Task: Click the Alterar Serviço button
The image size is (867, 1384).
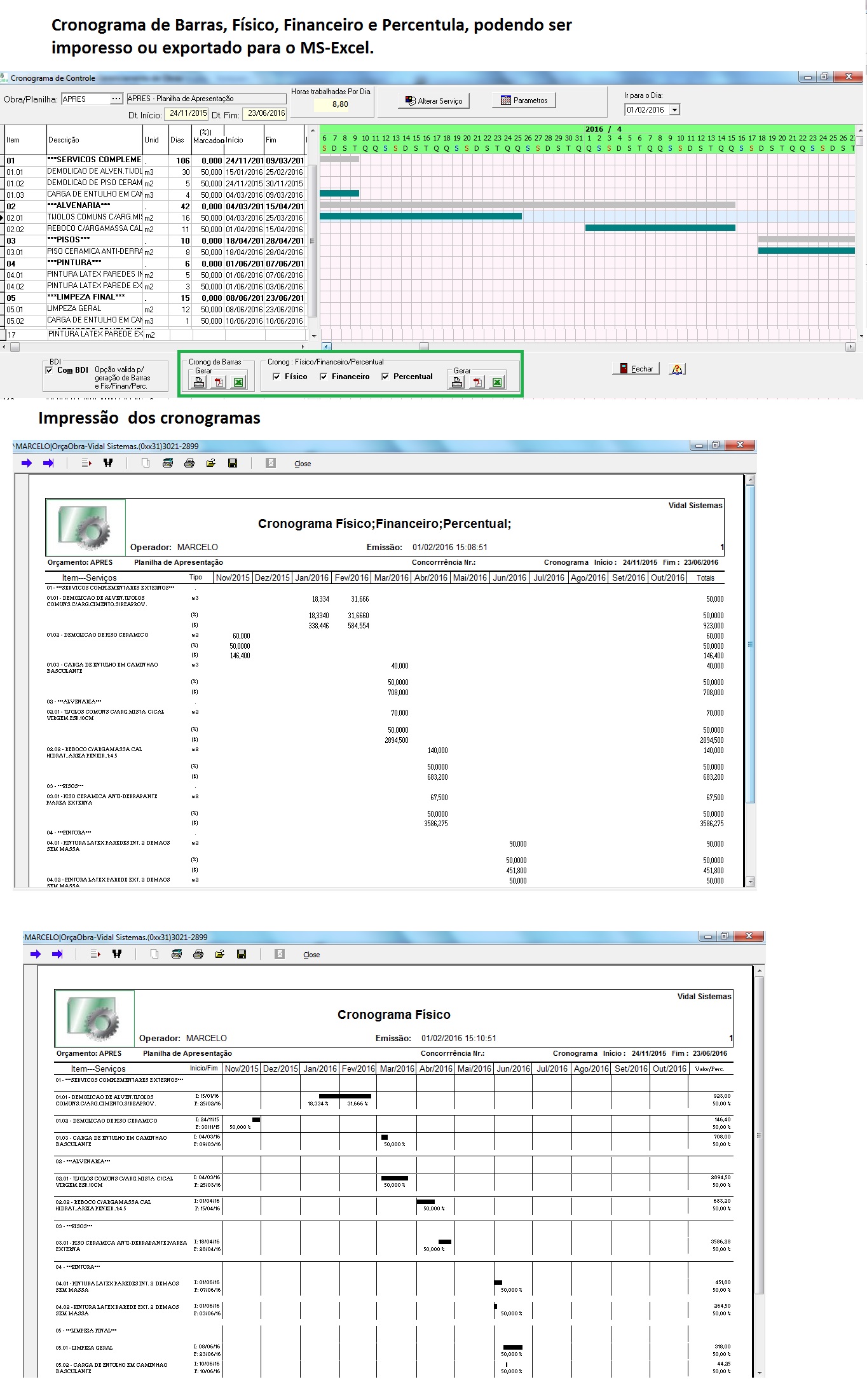Action: coord(433,100)
